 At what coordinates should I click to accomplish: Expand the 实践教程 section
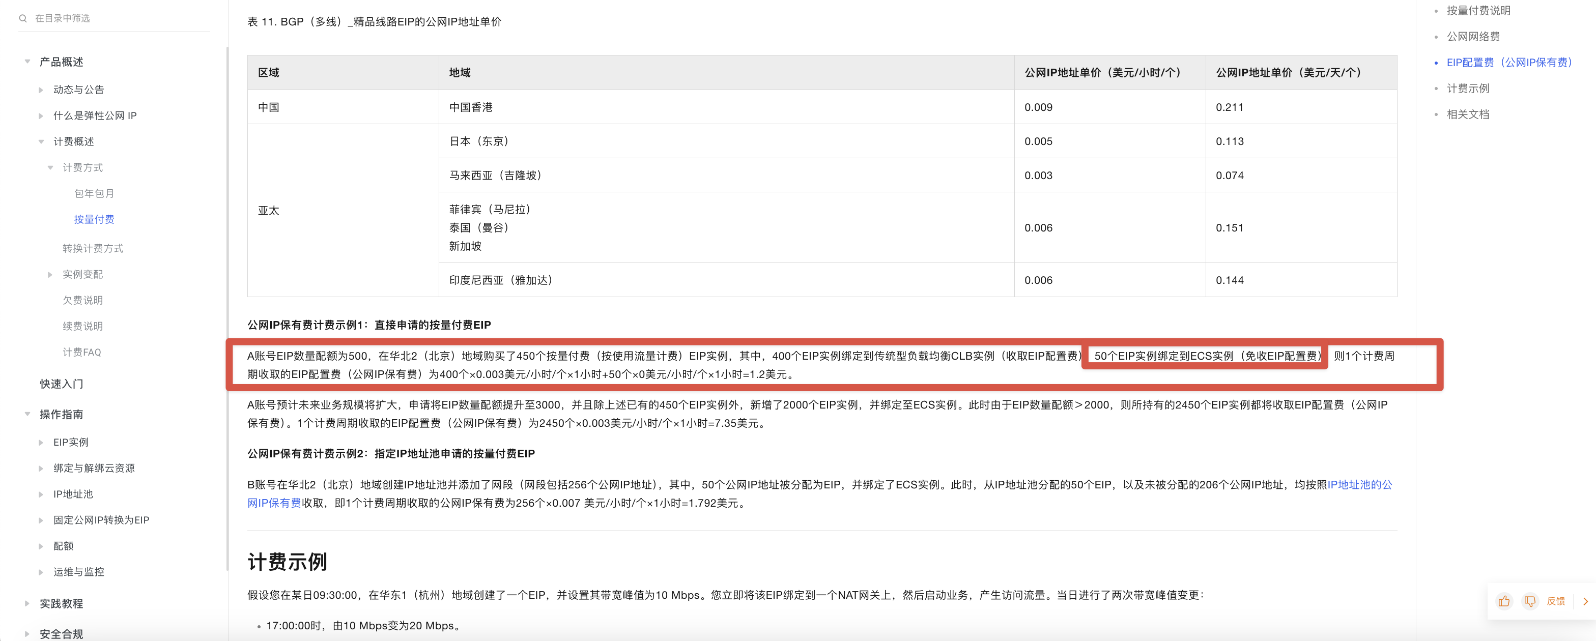[x=27, y=603]
